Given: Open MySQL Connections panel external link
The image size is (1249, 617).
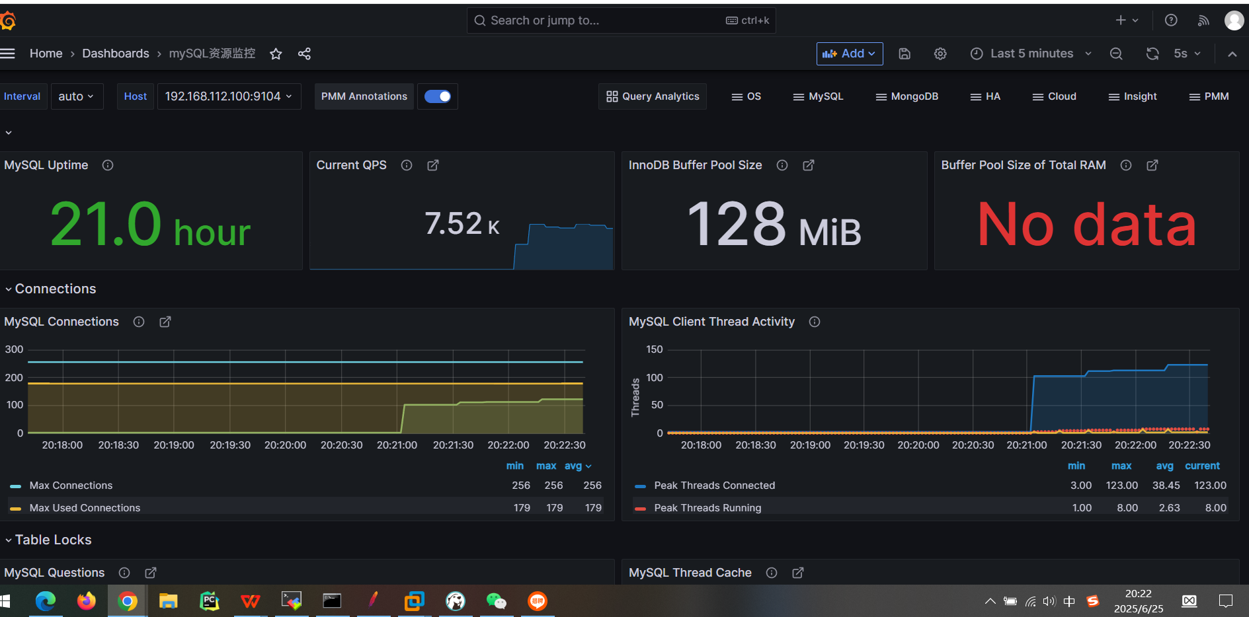Looking at the screenshot, I should click(165, 322).
